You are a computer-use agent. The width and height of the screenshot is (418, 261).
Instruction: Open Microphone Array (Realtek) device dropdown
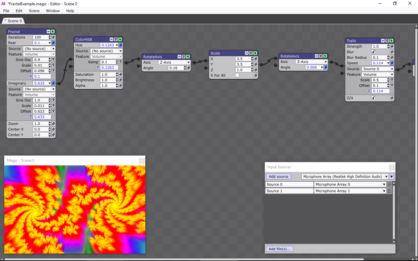(x=345, y=177)
